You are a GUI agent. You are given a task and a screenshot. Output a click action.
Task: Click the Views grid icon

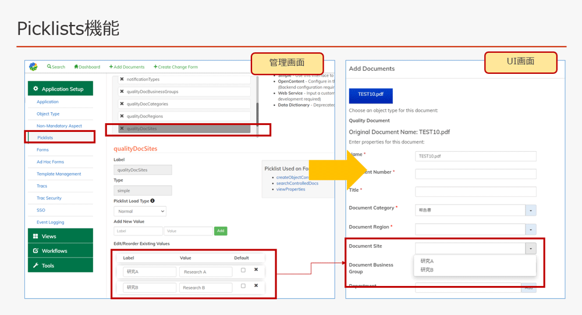[36, 236]
